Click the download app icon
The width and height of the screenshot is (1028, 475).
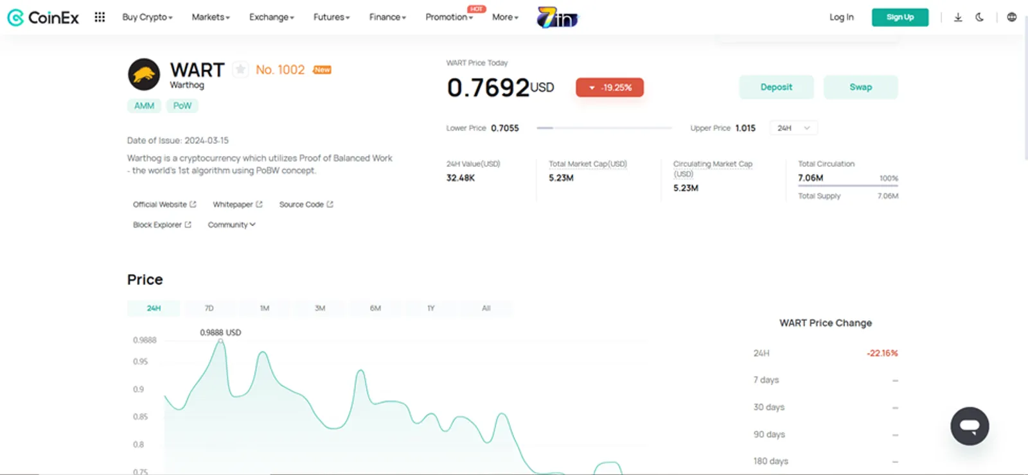click(x=958, y=17)
